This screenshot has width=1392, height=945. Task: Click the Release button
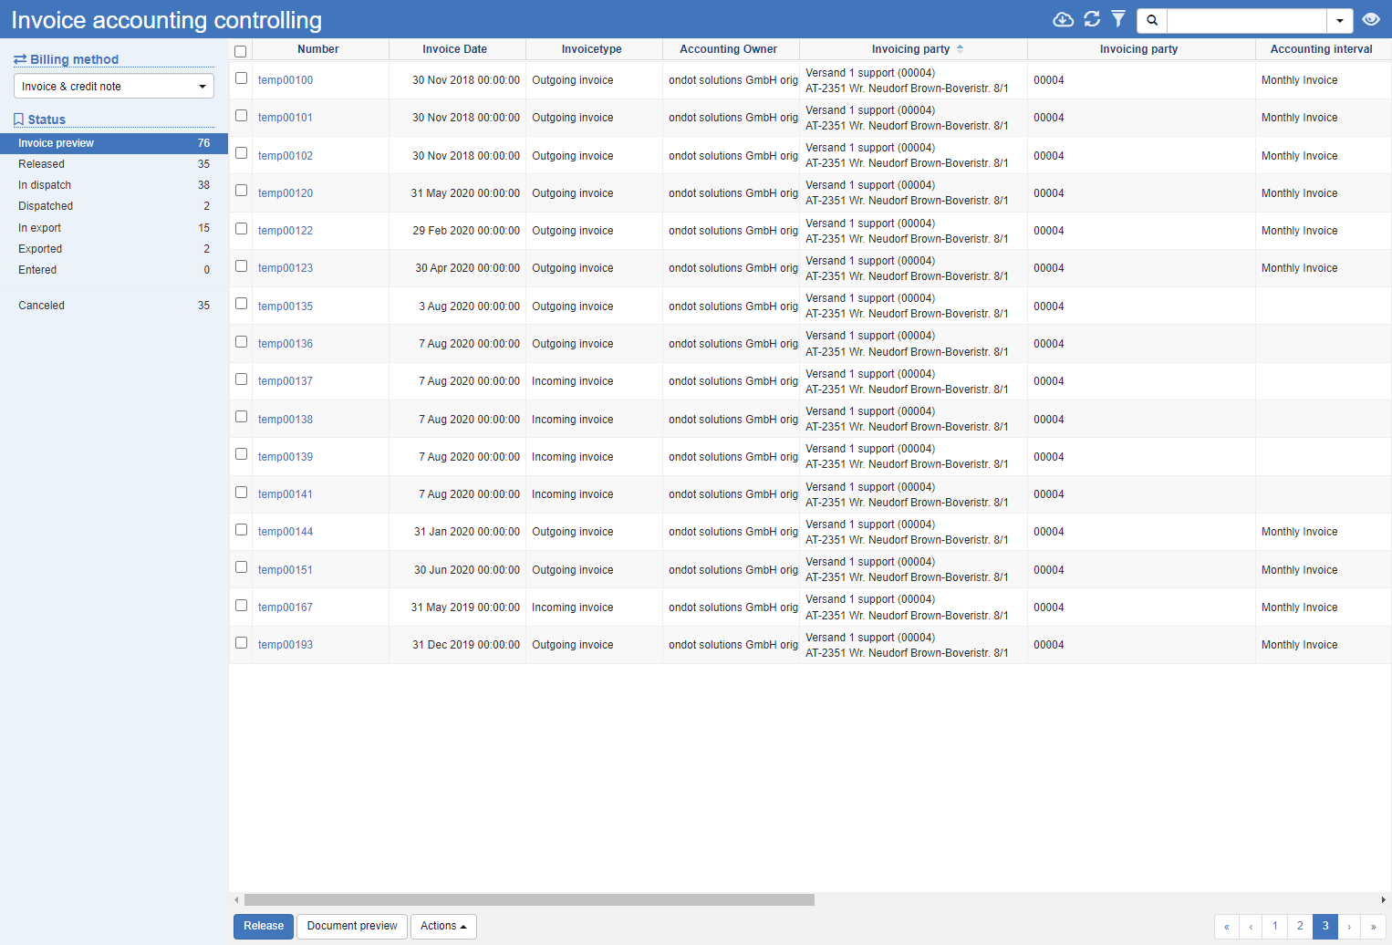263,926
